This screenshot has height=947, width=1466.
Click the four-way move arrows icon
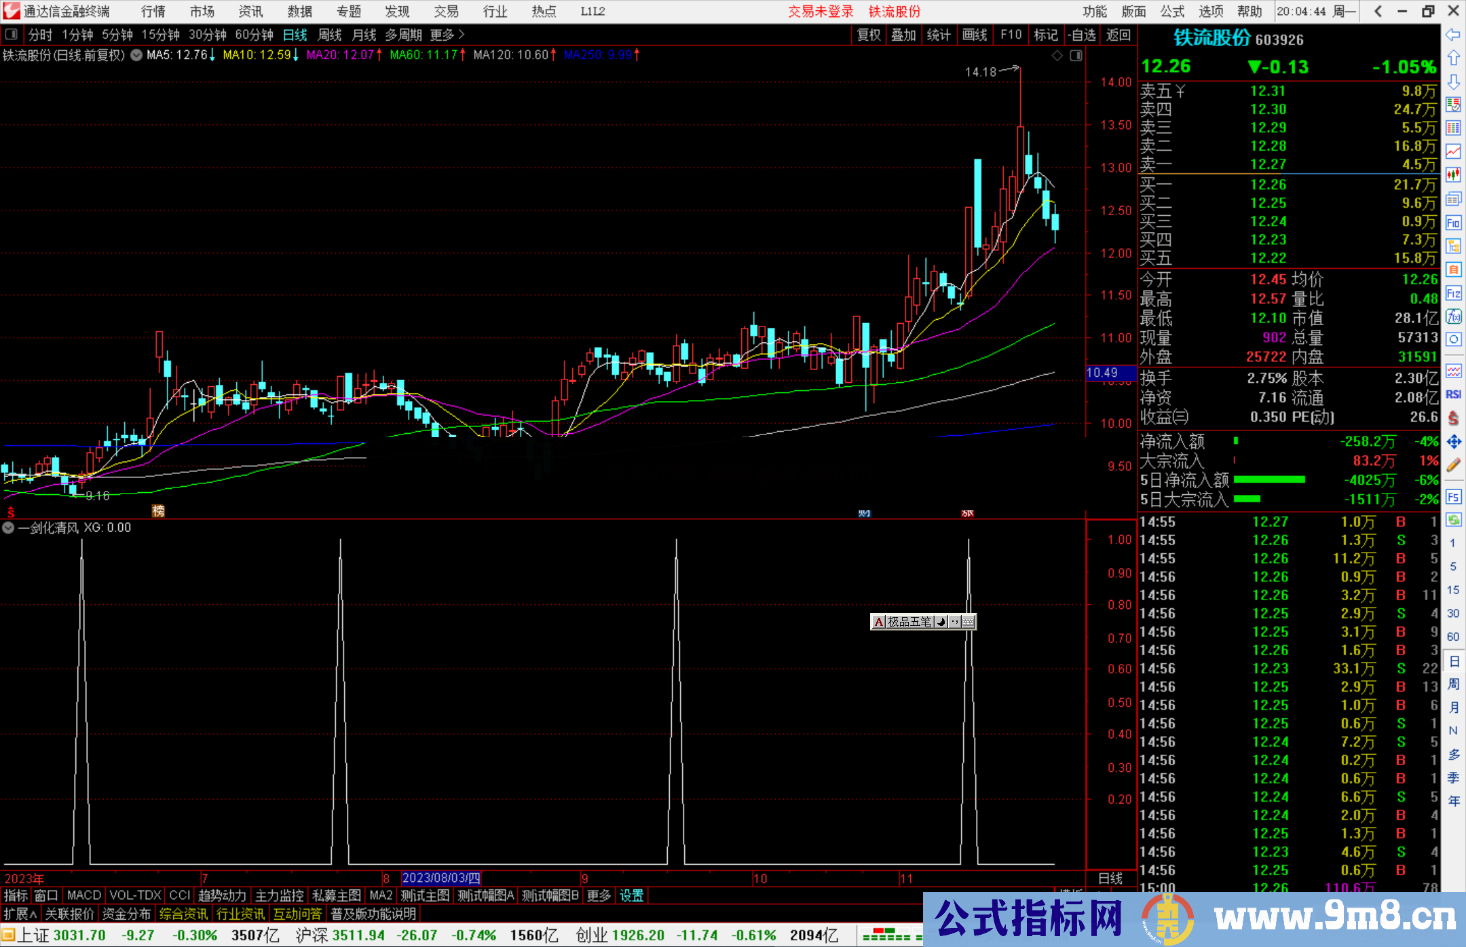[x=1453, y=442]
